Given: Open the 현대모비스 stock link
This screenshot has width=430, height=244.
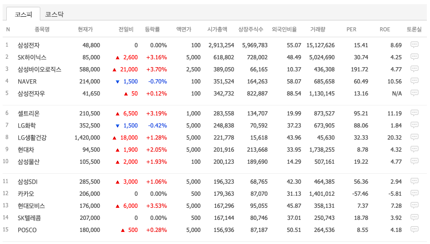Looking at the screenshot, I should 31,206.
